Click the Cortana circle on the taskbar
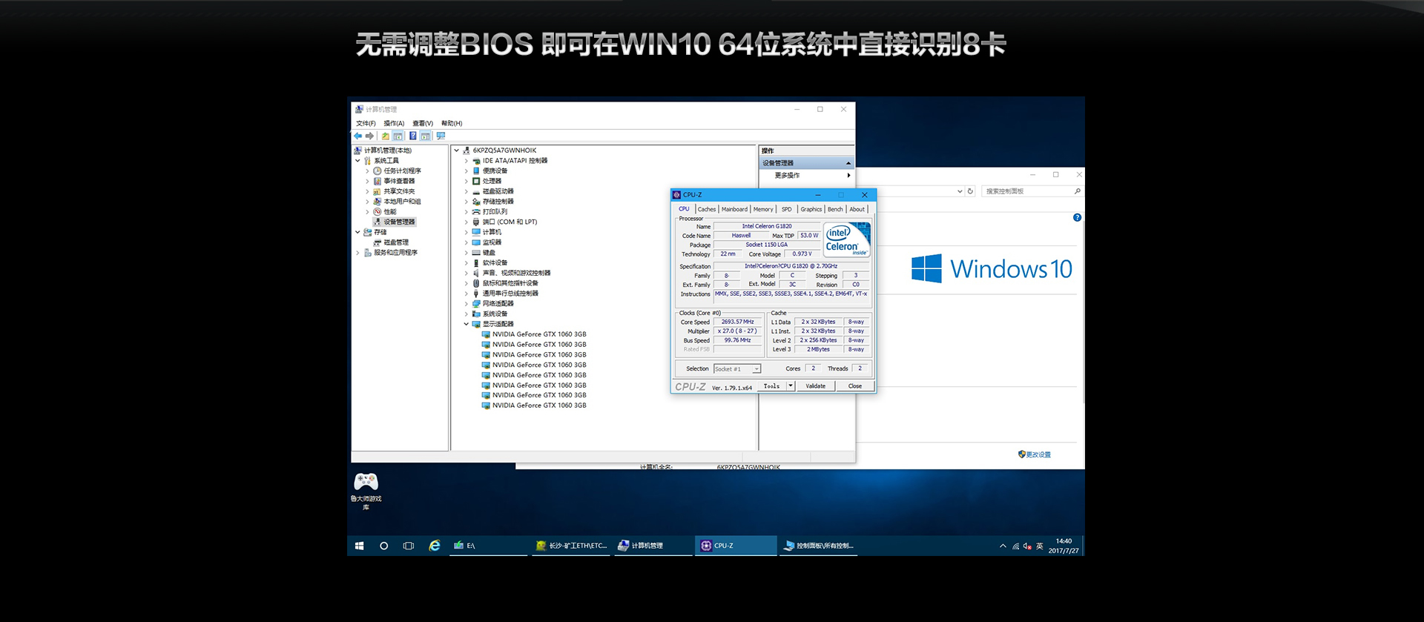 tap(383, 546)
